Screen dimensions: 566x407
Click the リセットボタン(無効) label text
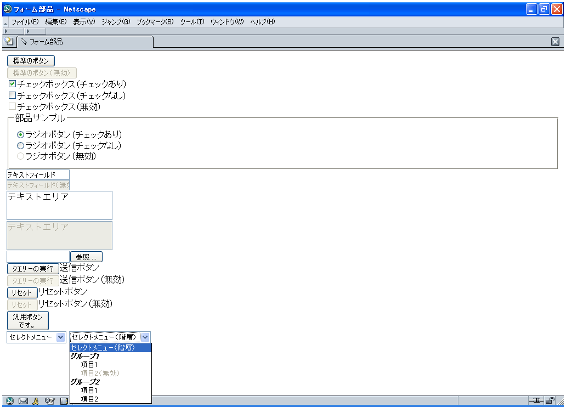(76, 304)
